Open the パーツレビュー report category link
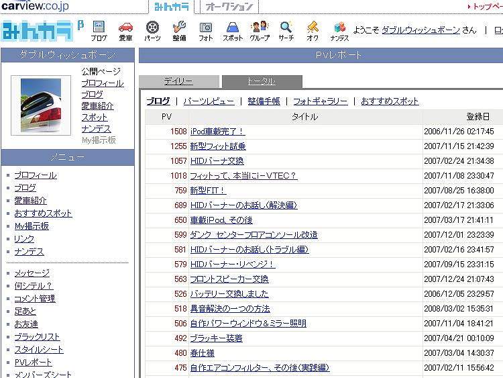This screenshot has height=378, width=503. pos(209,101)
